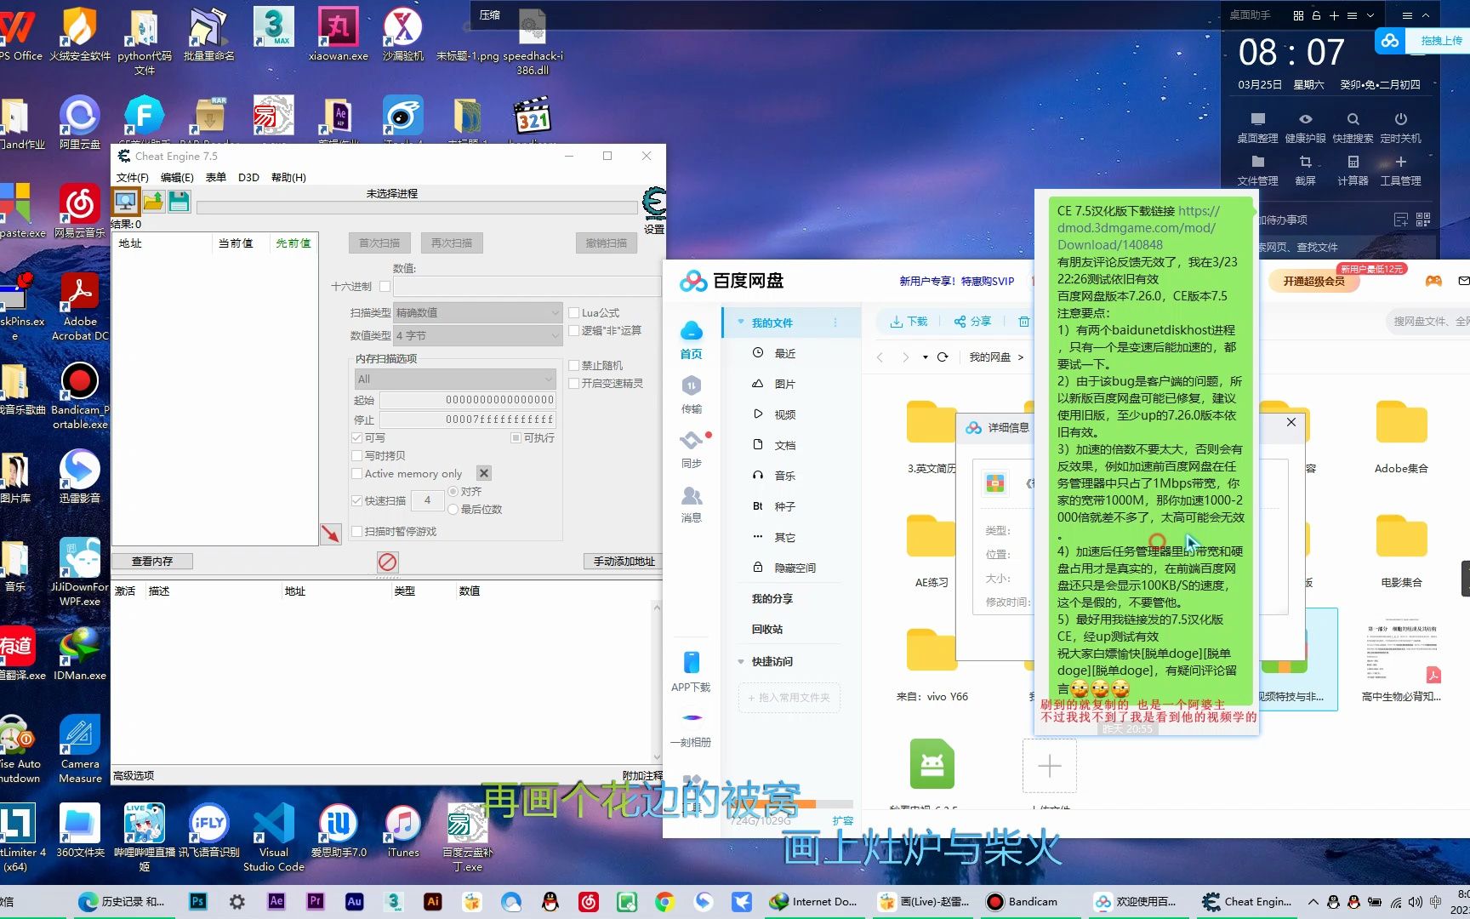The height and width of the screenshot is (919, 1470).
Task: Show hidden system tray icons
Action: [1313, 901]
